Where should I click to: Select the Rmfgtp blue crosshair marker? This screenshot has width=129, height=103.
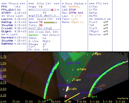(68, 64)
